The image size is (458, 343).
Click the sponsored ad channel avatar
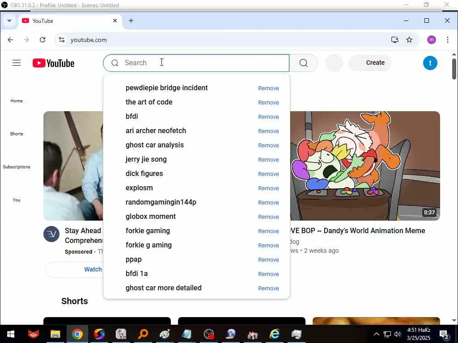[51, 234]
